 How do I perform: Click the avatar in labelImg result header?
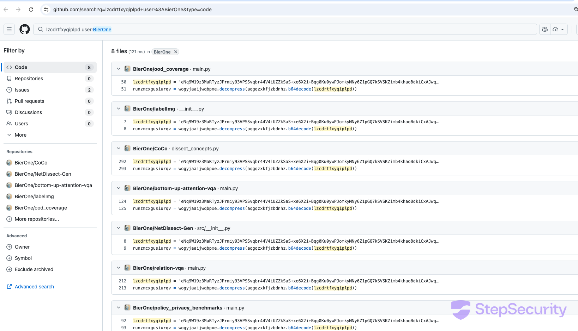click(127, 108)
